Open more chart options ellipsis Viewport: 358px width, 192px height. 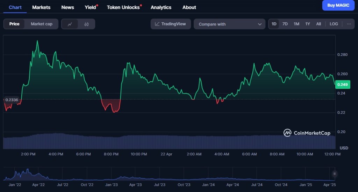[x=349, y=24]
